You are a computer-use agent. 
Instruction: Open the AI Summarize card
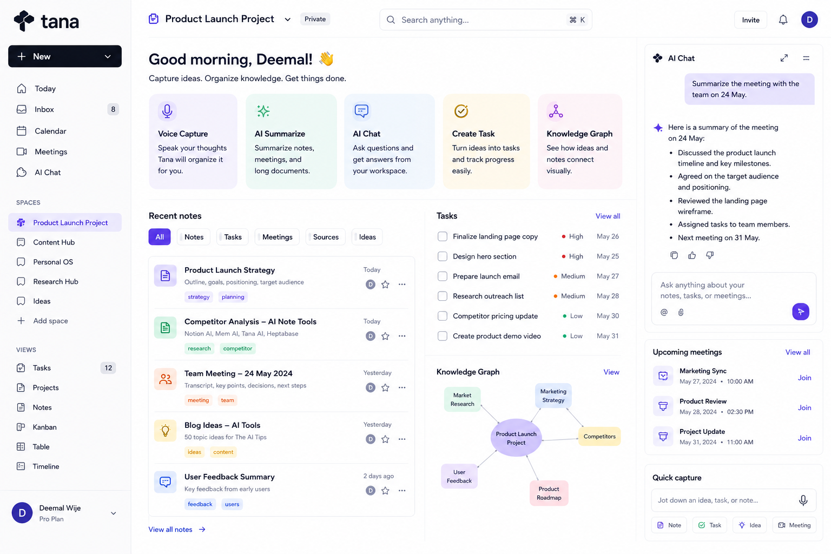[x=291, y=142]
